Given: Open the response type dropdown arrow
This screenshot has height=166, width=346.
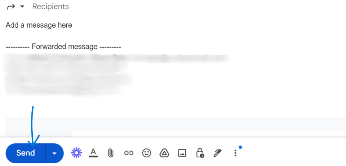Looking at the screenshot, I should [x=22, y=7].
